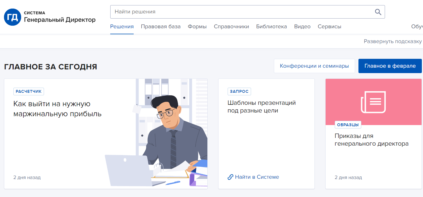Click the ГД logo icon
Image resolution: width=423 pixels, height=197 pixels.
13,17
